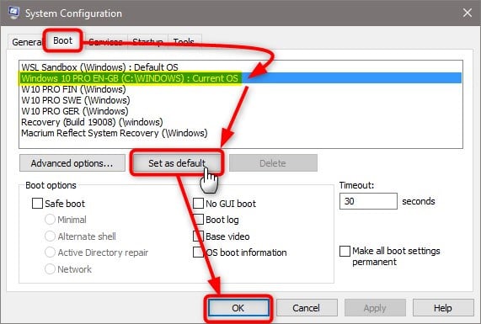Click the Cancel button
Viewport: 481px width, 324px height.
coord(307,308)
